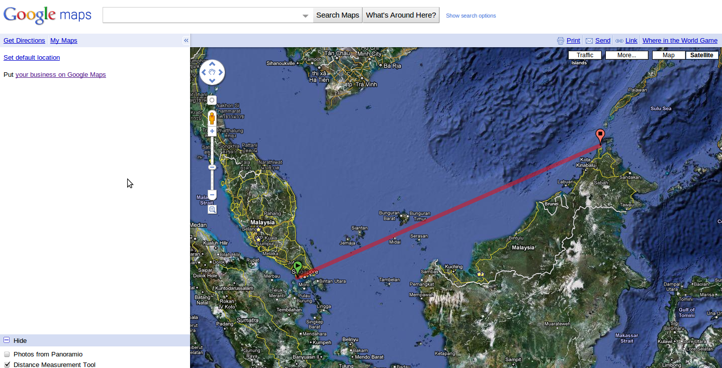Click the Makassar Strait label
The height and width of the screenshot is (368, 722).
[x=626, y=338]
